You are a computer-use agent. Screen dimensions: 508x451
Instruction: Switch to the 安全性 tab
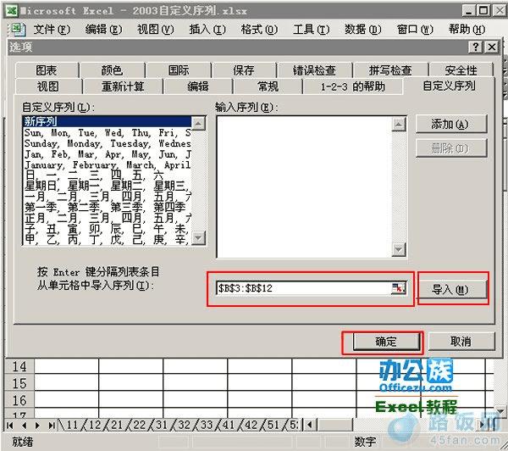click(461, 70)
